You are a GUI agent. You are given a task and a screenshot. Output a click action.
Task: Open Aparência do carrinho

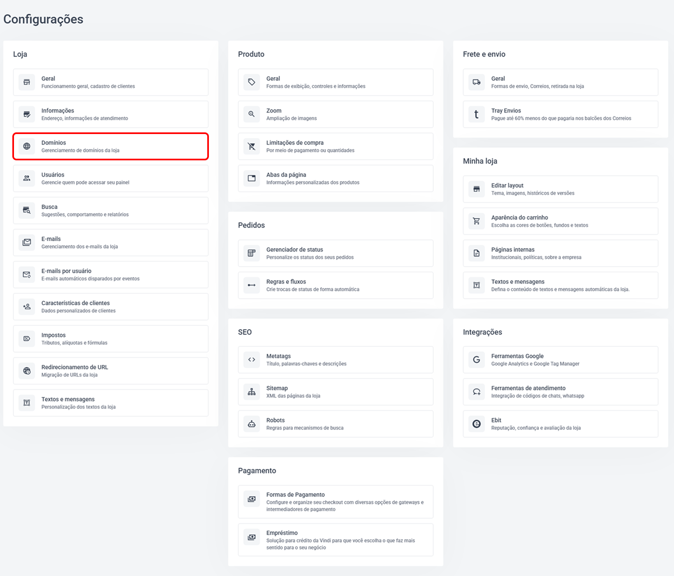tap(561, 221)
